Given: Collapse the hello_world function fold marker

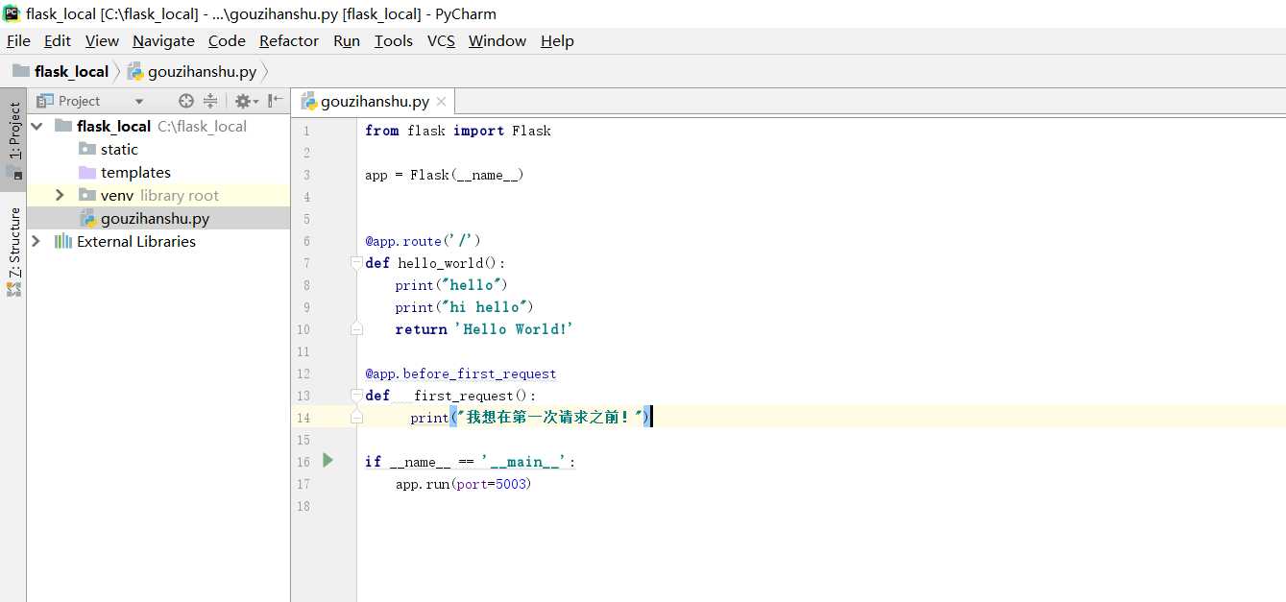Looking at the screenshot, I should [356, 262].
